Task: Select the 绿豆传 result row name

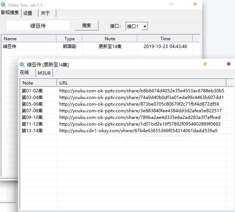Action: pos(10,47)
